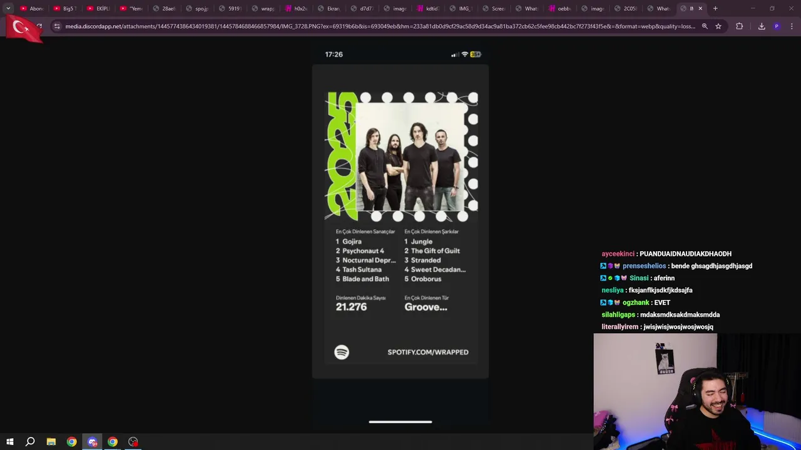Image resolution: width=801 pixels, height=450 pixels.
Task: Click the minutes listened value 21.276
Action: coord(351,307)
